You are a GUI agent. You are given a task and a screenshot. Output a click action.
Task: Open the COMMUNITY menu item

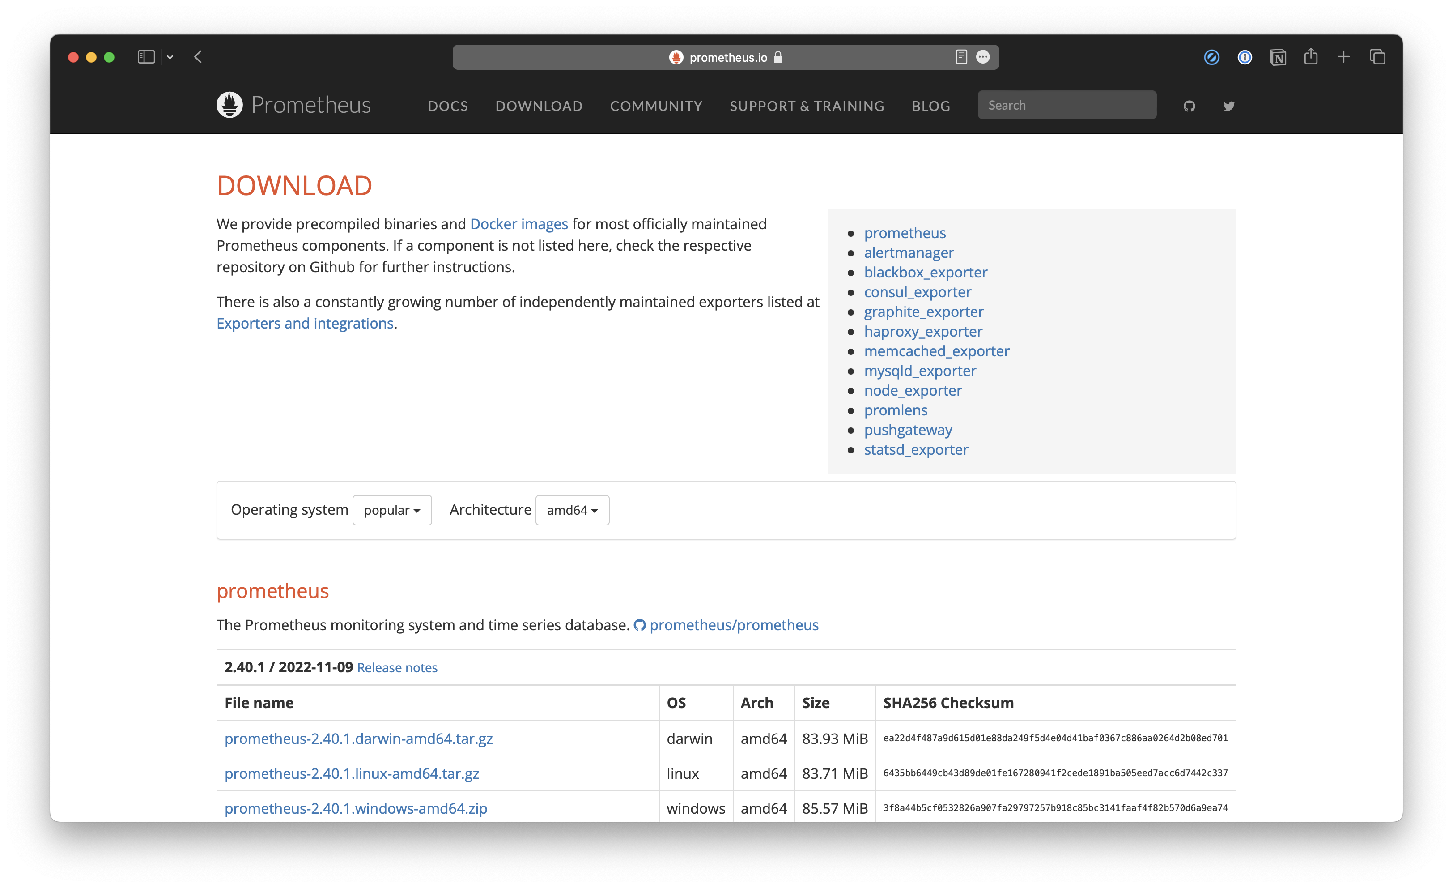pyautogui.click(x=656, y=106)
